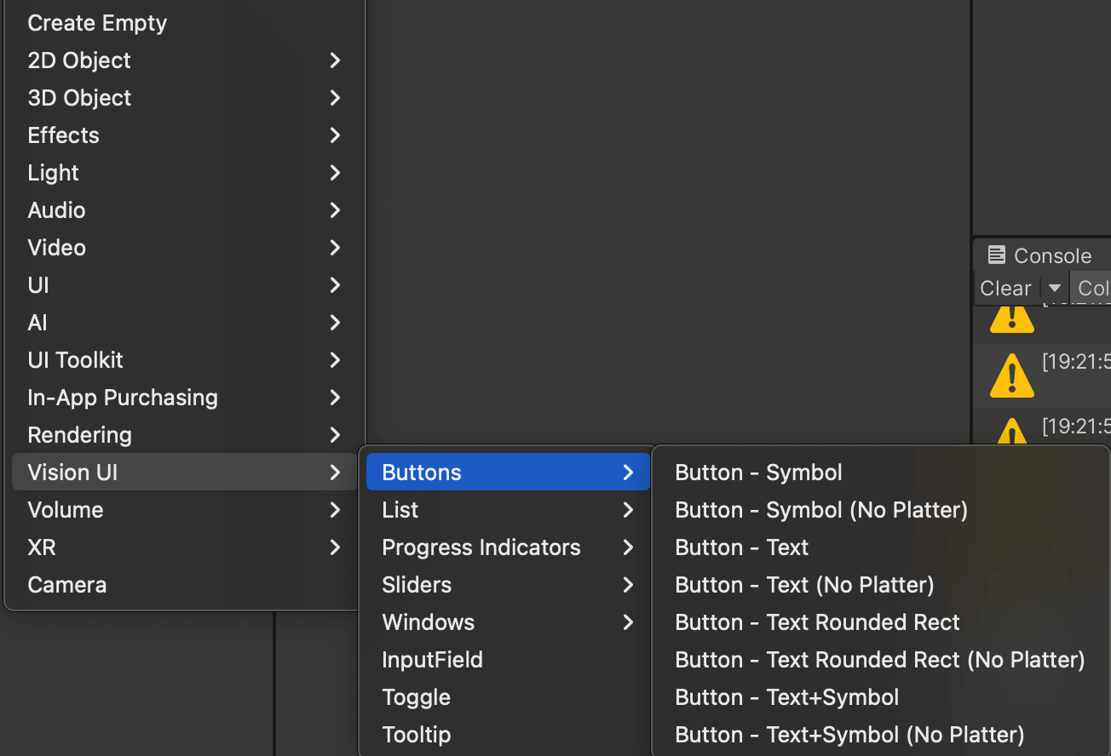Open the UI submenu entry
Image resolution: width=1111 pixels, height=756 pixels.
click(184, 285)
